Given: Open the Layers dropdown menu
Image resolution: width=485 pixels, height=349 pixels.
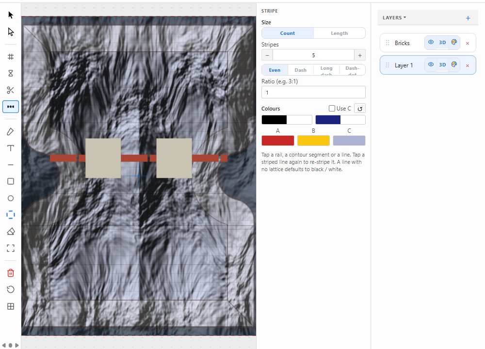Looking at the screenshot, I should [394, 17].
